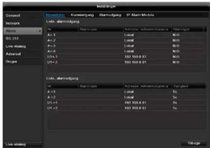Select the Alarm menu entry in sidebar
210x148 pixels.
tap(23, 31)
